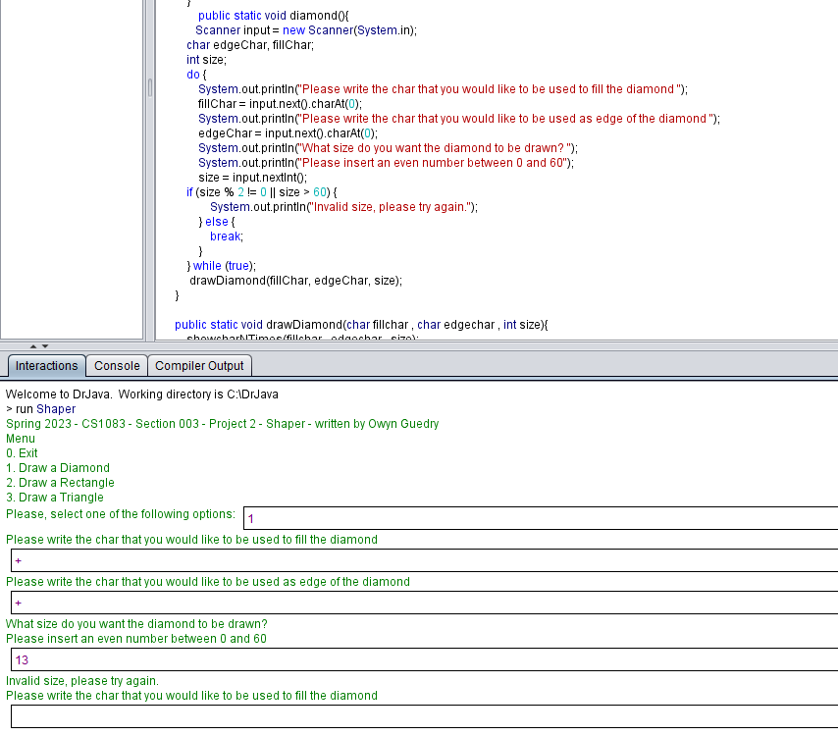Click the break statement in the code

click(x=226, y=236)
